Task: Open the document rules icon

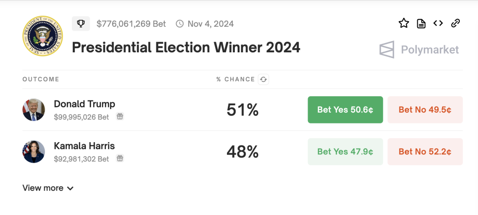Action: pyautogui.click(x=421, y=23)
